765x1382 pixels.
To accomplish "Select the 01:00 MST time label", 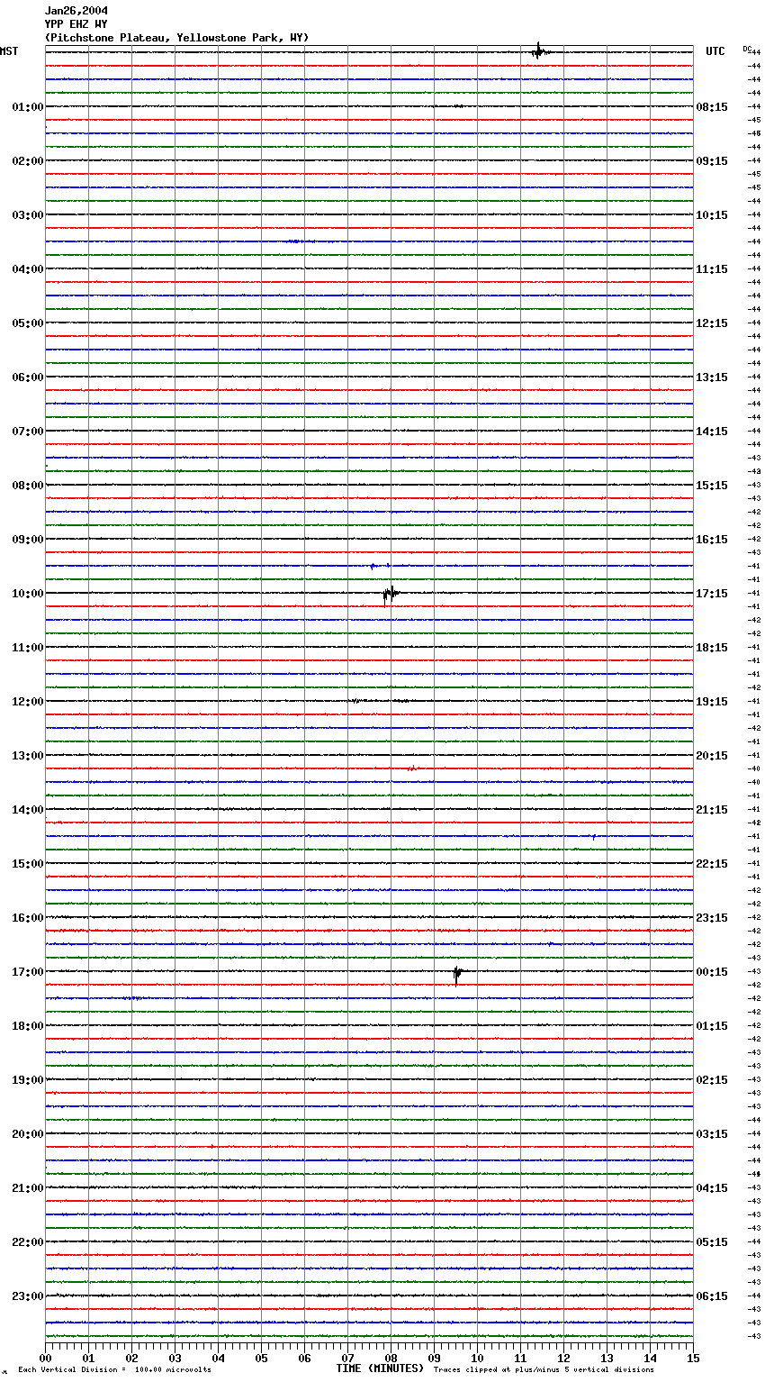I will (x=28, y=107).
